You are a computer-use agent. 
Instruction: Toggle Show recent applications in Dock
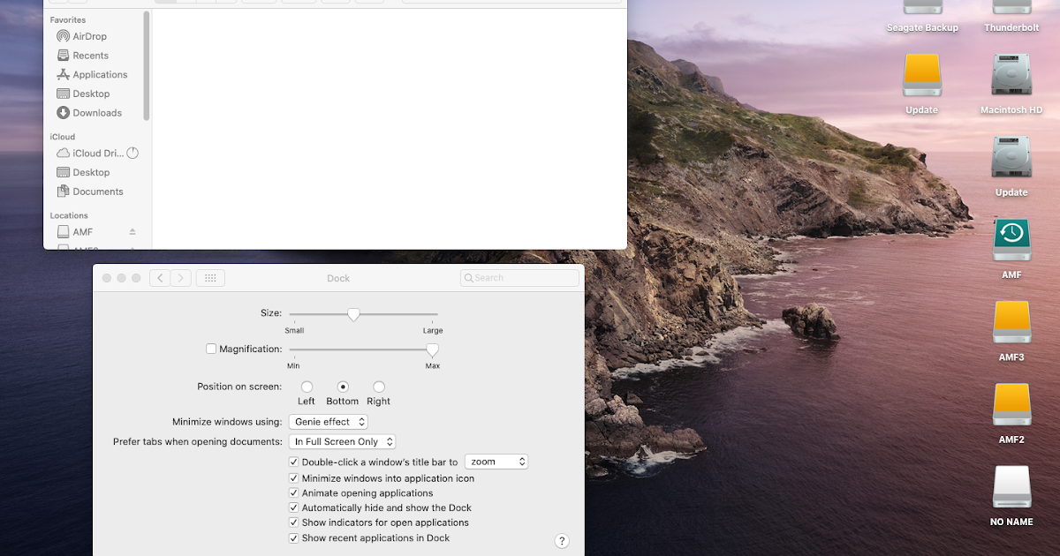tap(294, 537)
